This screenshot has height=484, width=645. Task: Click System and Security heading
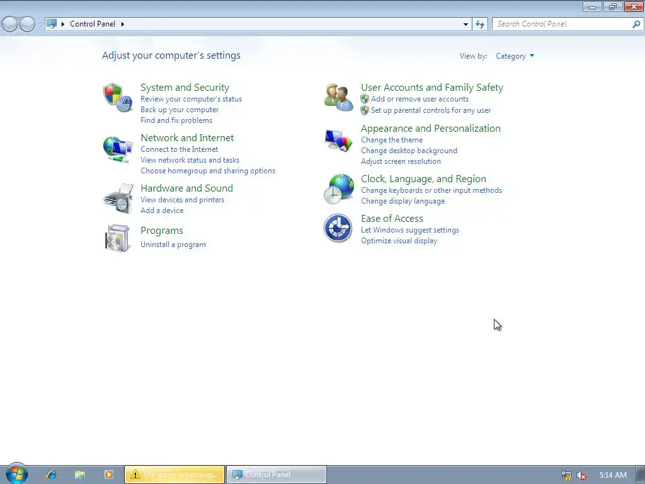click(185, 87)
